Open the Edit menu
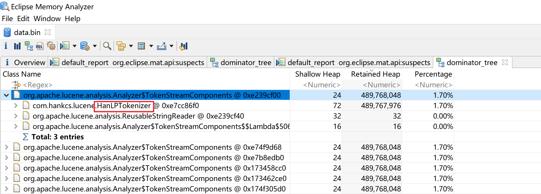This screenshot has height=194, width=541. tap(23, 19)
